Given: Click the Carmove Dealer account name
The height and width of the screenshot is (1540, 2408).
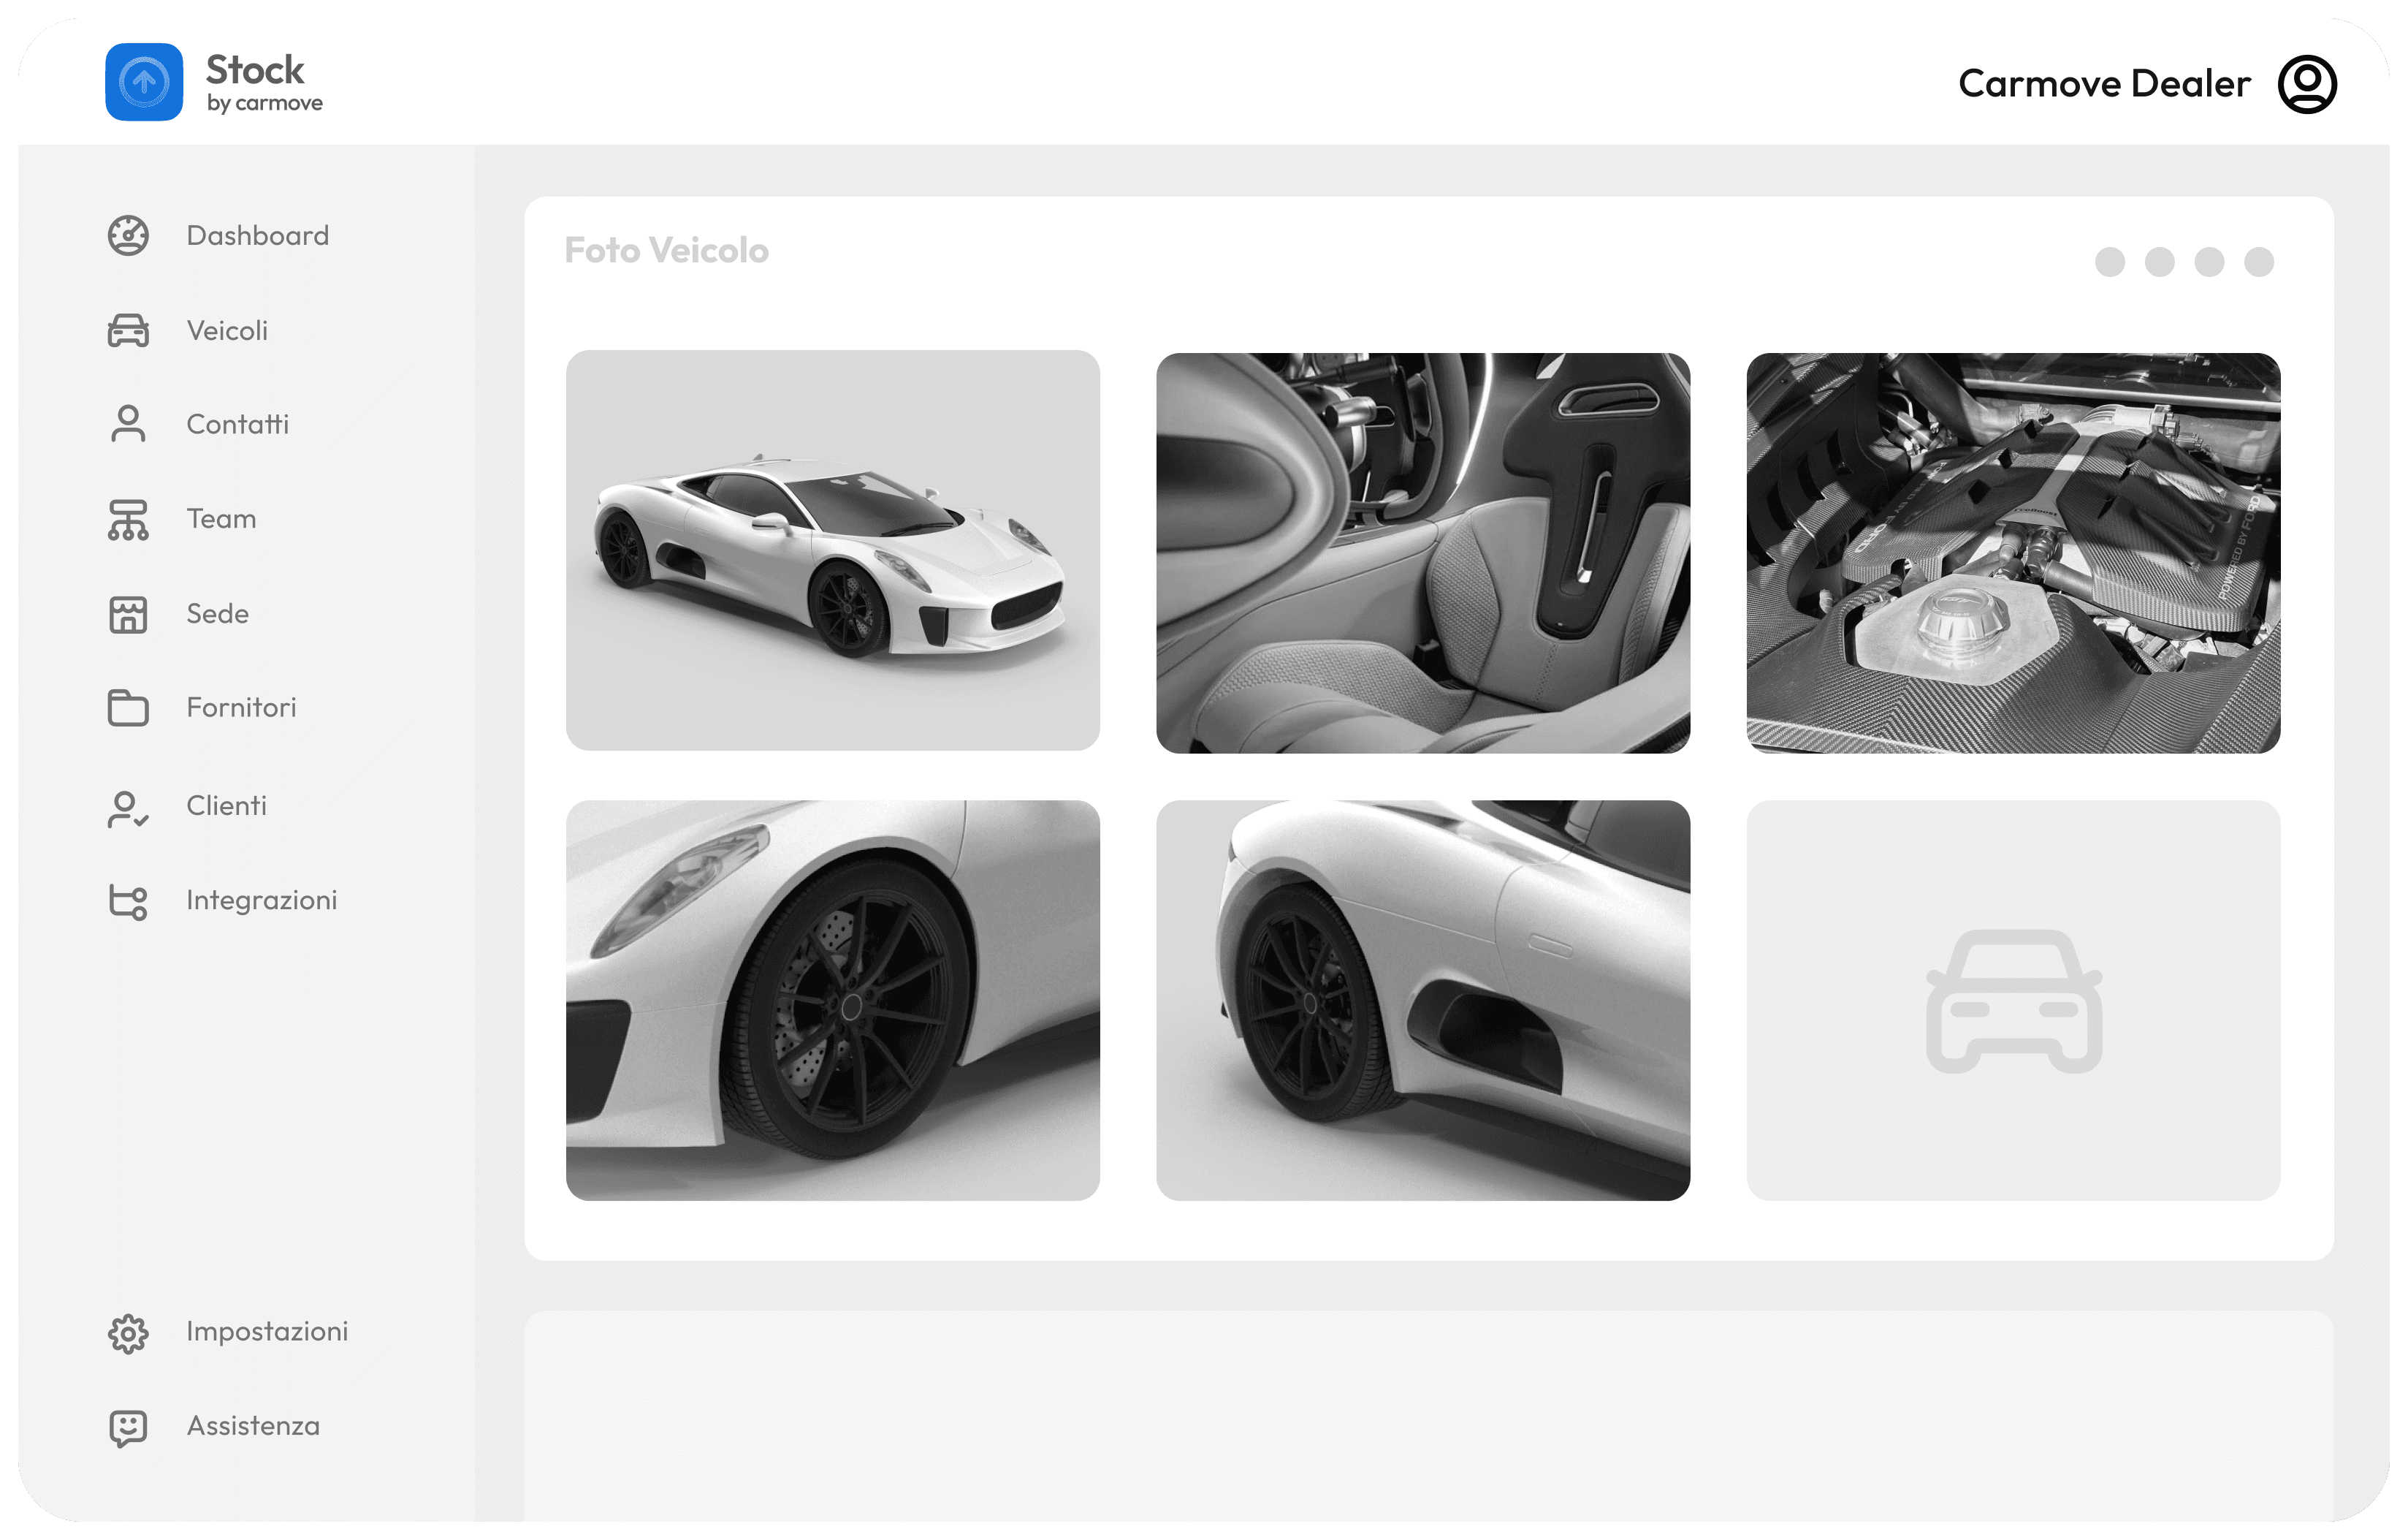Looking at the screenshot, I should [2104, 84].
